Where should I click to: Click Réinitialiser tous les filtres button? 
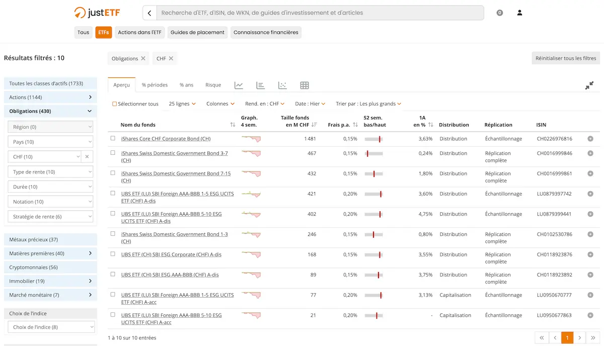pos(566,58)
